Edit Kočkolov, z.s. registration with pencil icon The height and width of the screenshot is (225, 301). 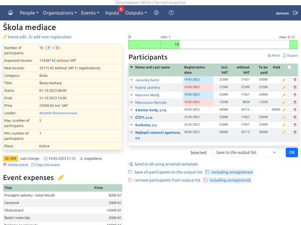[x=284, y=125]
